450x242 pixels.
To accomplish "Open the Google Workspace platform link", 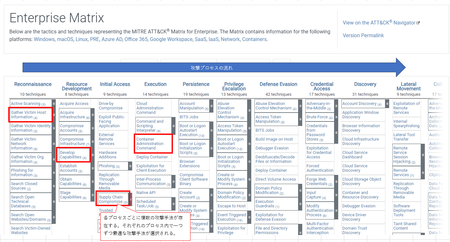I will click(171, 39).
